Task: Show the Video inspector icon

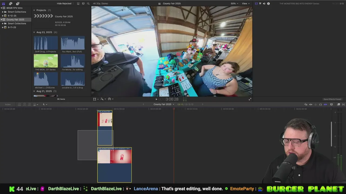Action: tap(256, 4)
